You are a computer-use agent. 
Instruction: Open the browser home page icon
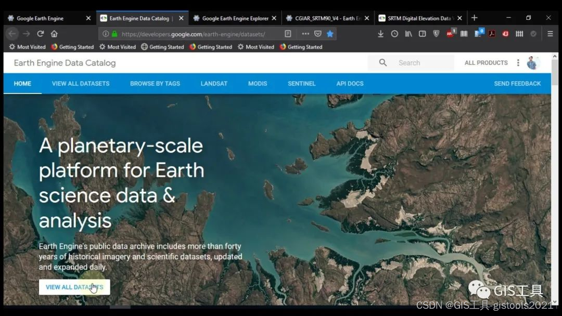coord(54,34)
